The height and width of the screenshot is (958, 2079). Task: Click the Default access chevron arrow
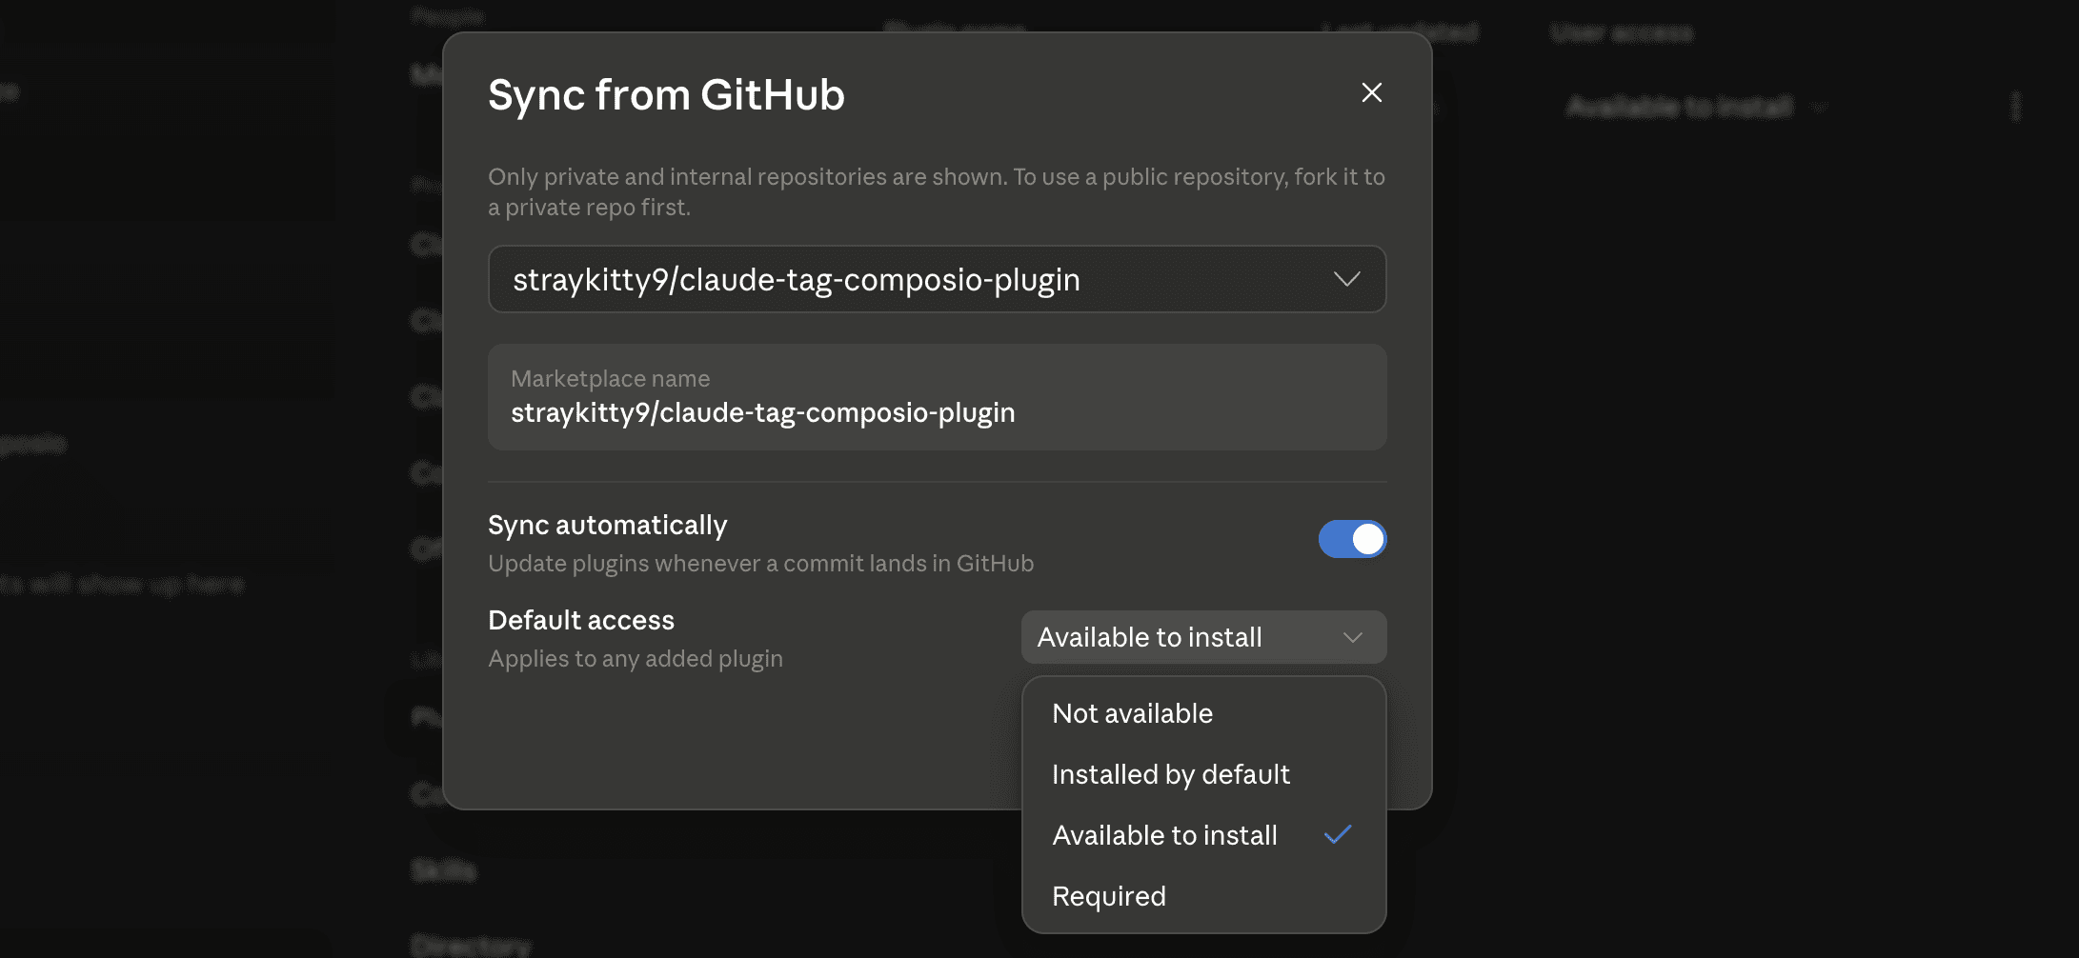pyautogui.click(x=1352, y=637)
